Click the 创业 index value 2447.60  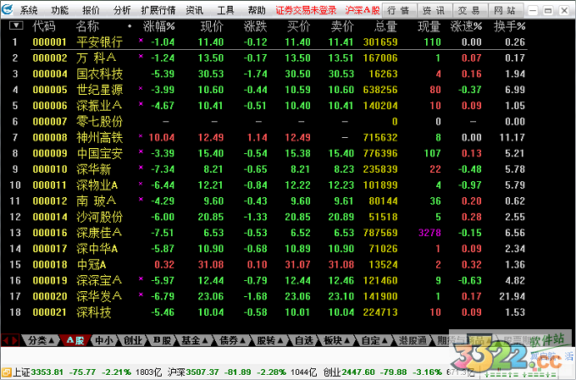point(358,372)
